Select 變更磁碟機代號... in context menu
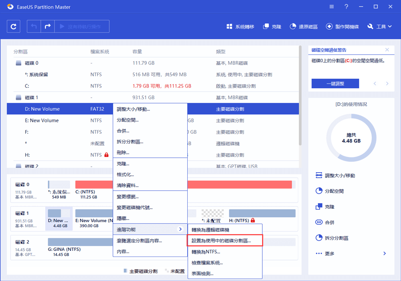 [150, 208]
